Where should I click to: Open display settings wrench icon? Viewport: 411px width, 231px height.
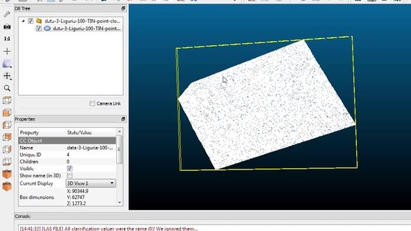pyautogui.click(x=7, y=14)
